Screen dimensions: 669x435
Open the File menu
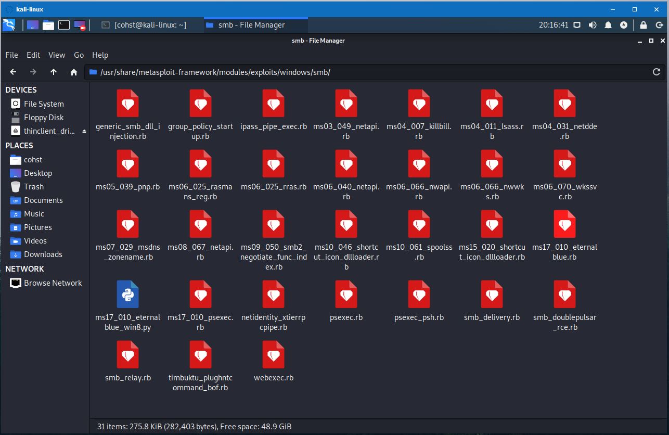click(11, 55)
